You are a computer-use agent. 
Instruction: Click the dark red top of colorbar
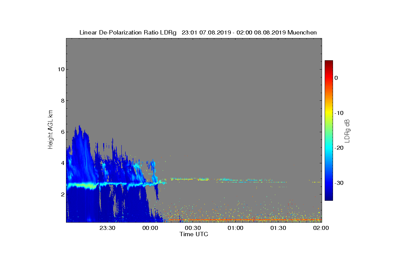point(329,62)
